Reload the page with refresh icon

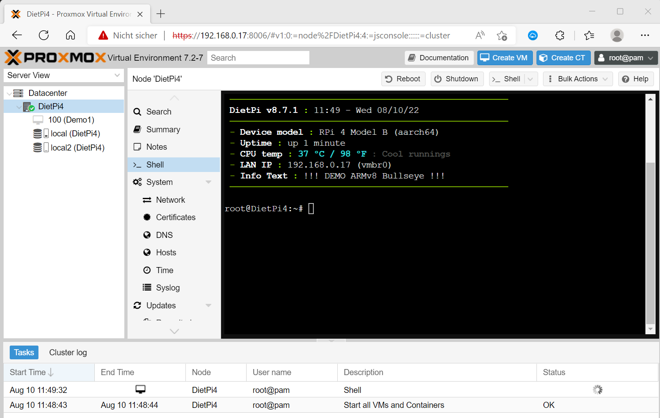(x=44, y=35)
